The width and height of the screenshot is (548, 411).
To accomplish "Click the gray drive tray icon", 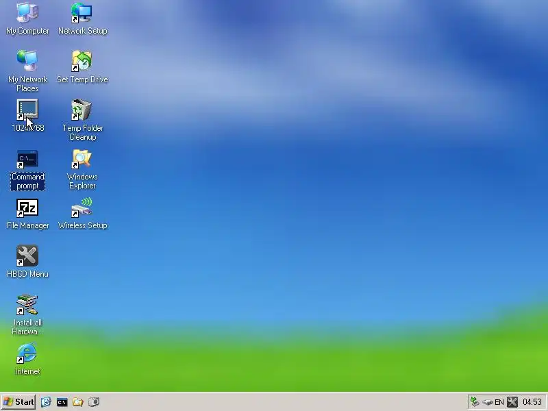I will 488,402.
